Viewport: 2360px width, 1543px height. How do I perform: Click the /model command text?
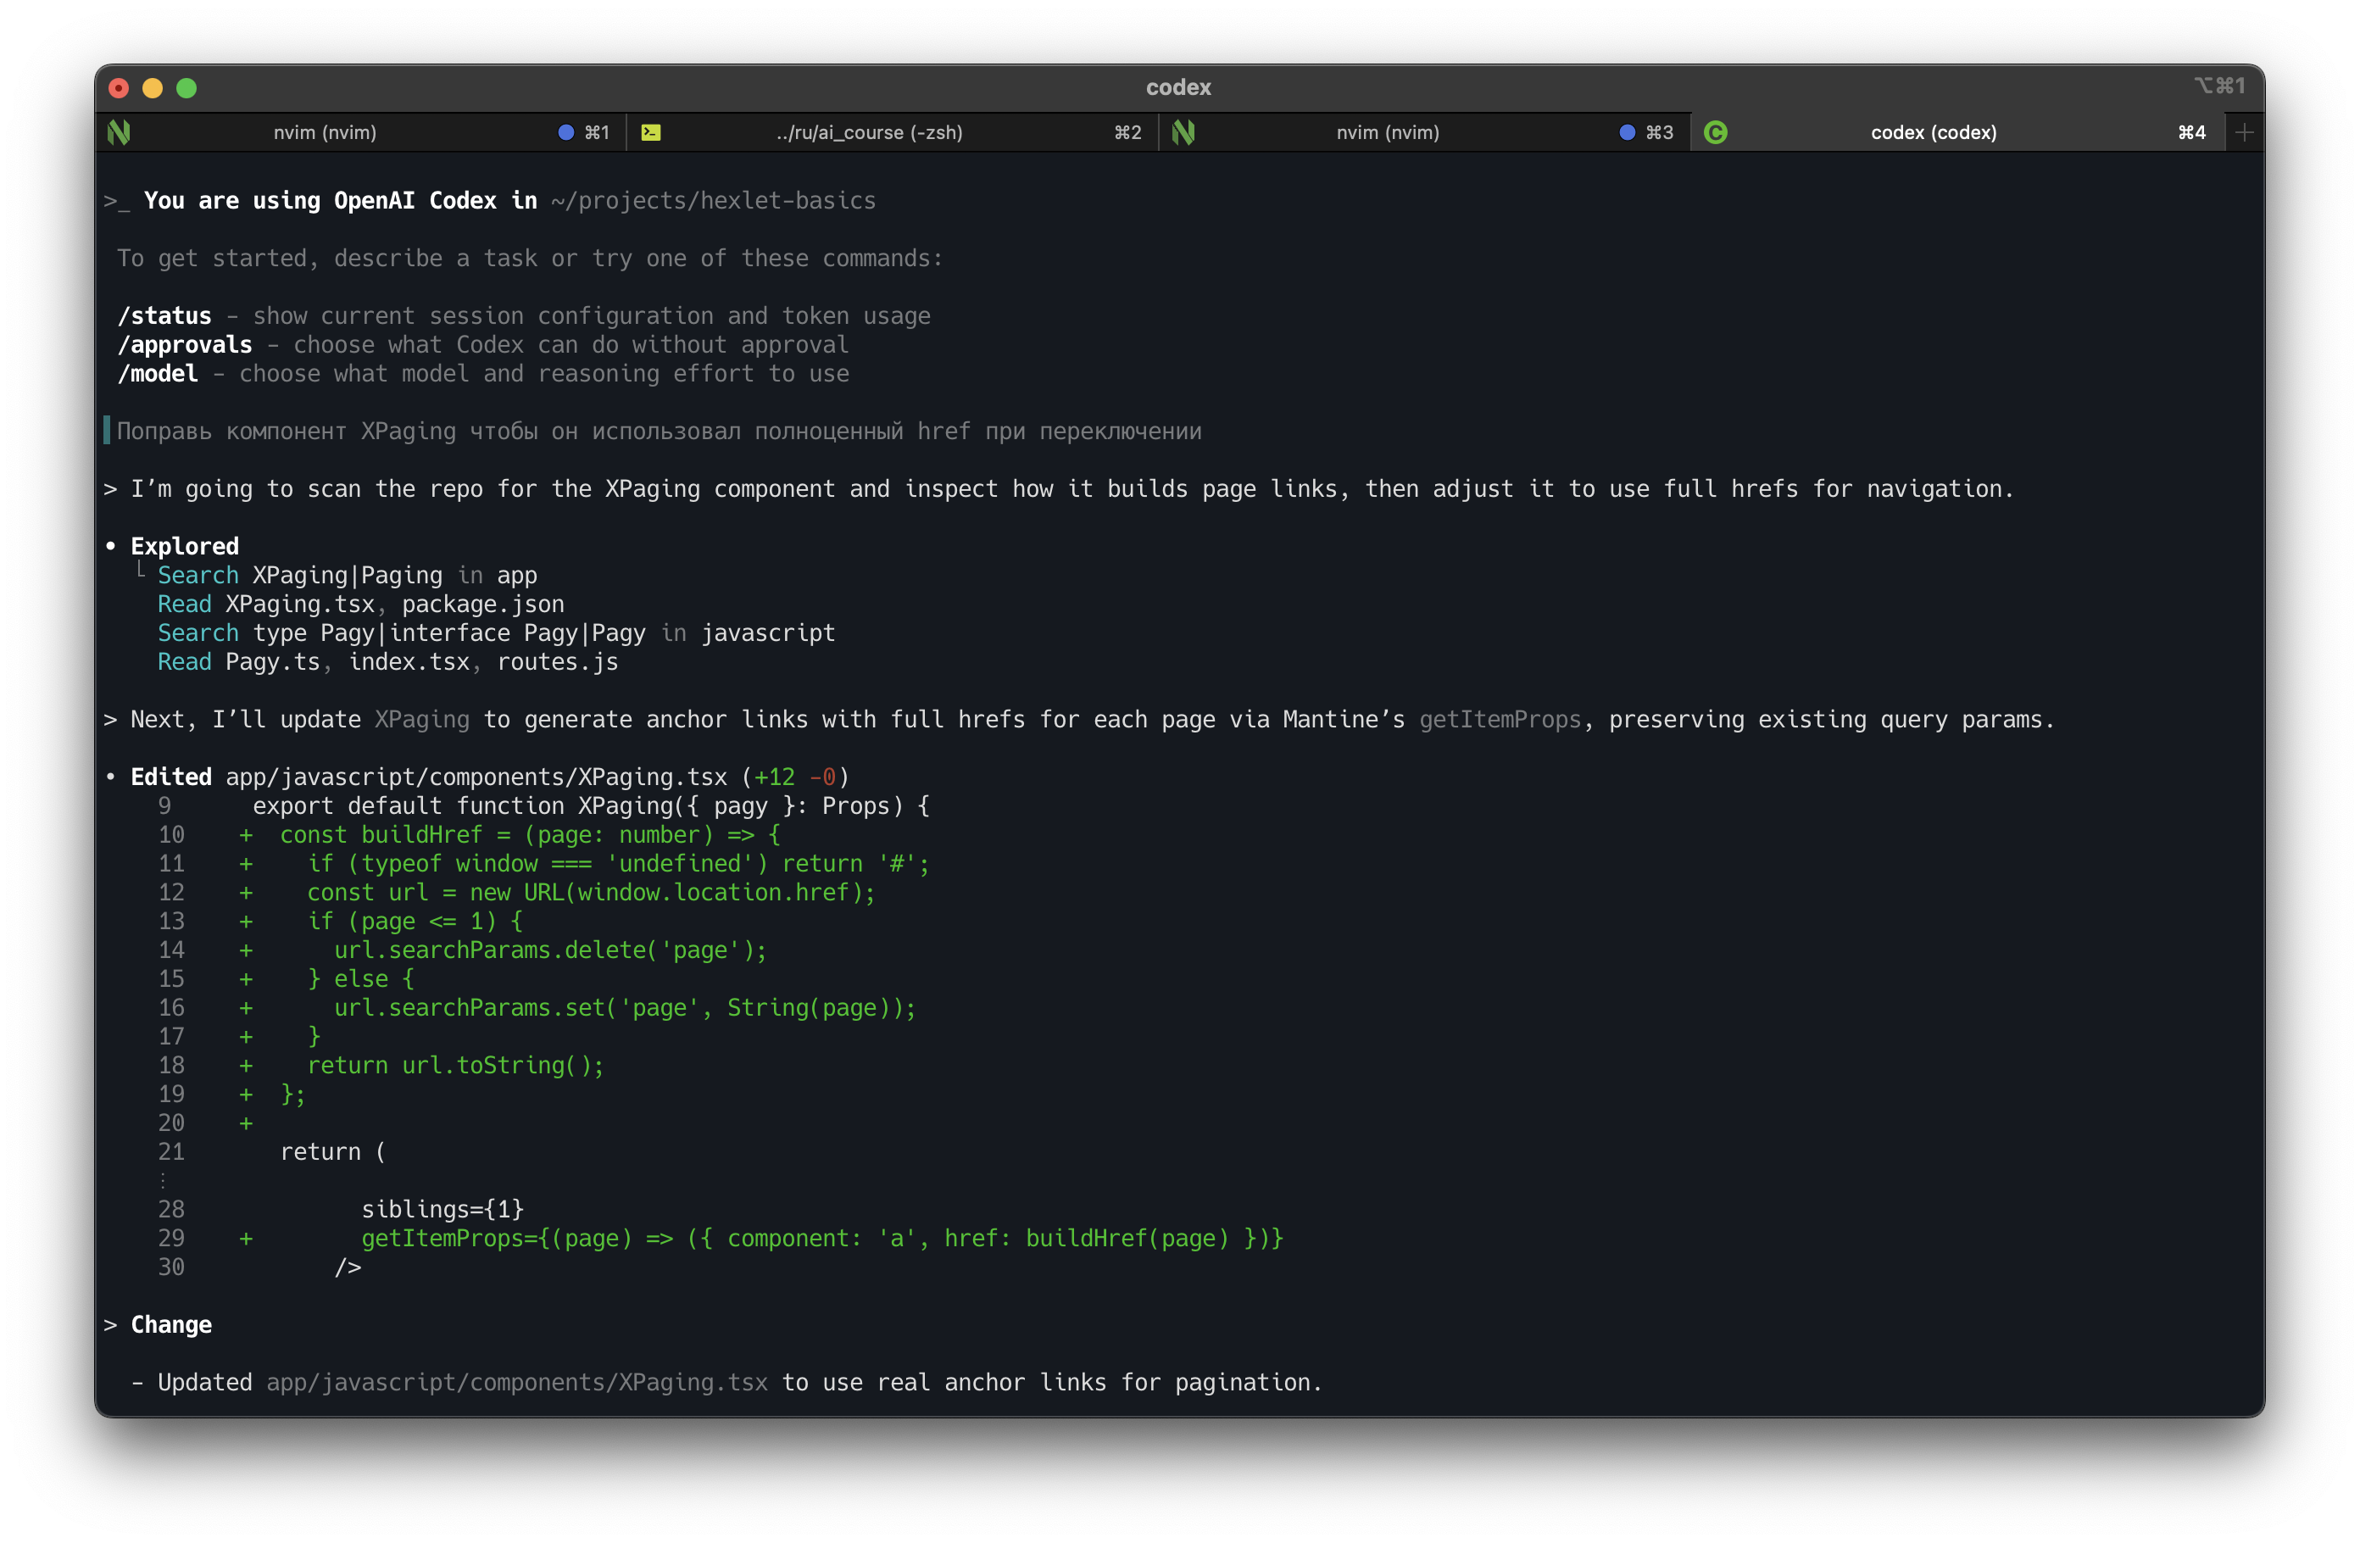(159, 374)
